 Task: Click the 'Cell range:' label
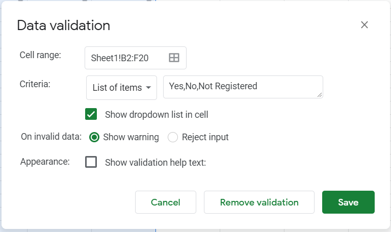tap(40, 55)
